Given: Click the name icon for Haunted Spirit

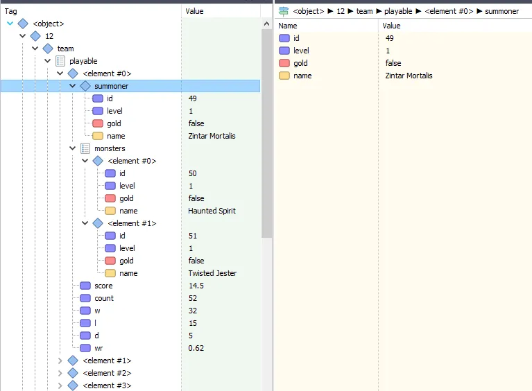Looking at the screenshot, I should 110,211.
